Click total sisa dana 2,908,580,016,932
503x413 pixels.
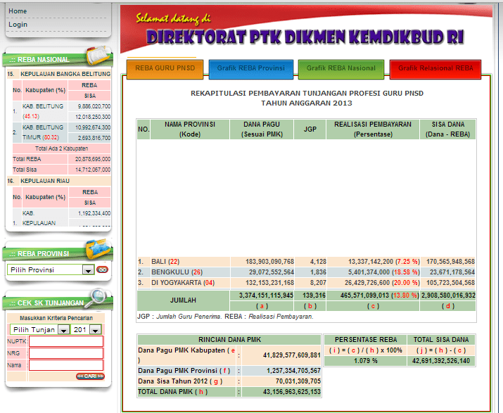click(x=448, y=296)
